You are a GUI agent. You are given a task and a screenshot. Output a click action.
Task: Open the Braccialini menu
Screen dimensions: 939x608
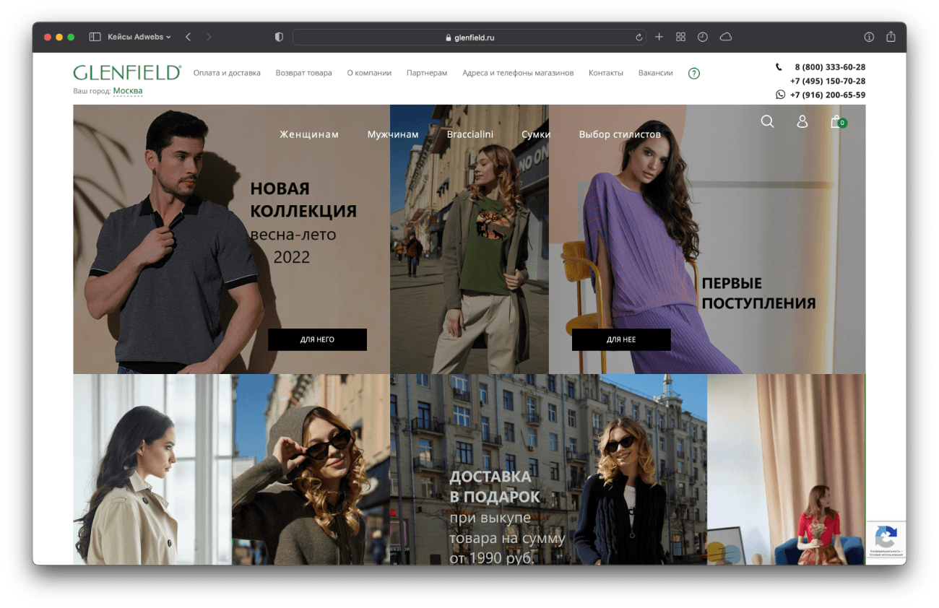pyautogui.click(x=470, y=134)
